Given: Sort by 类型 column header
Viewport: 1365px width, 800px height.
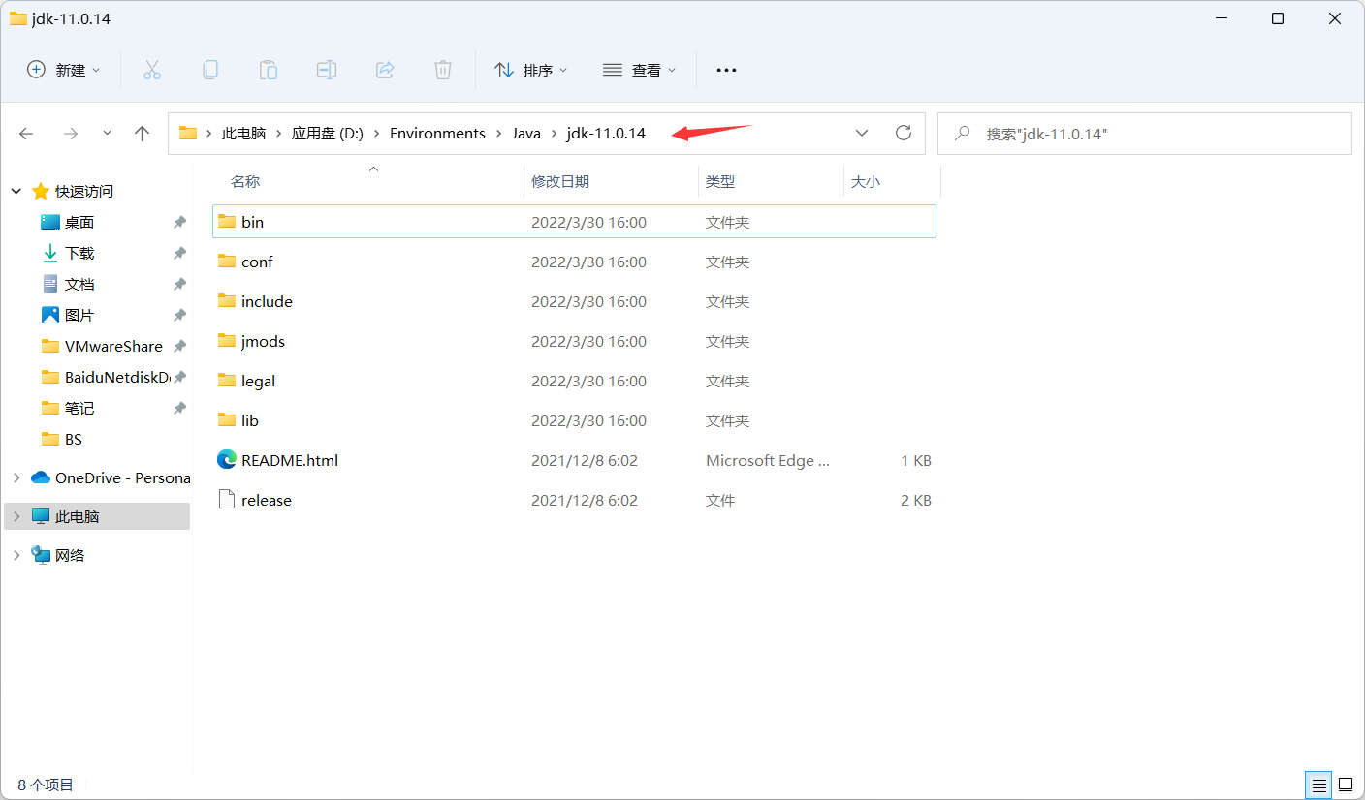Looking at the screenshot, I should point(720,181).
